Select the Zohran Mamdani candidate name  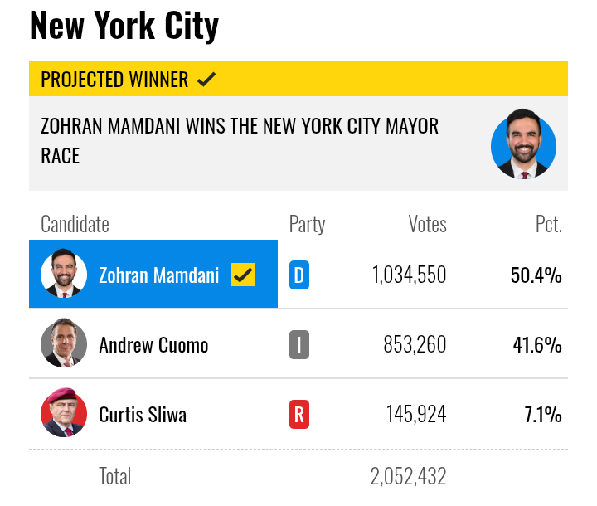click(x=159, y=275)
